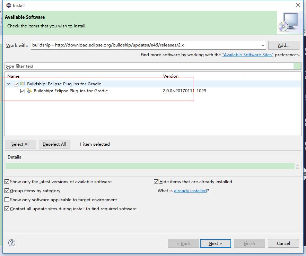Click the type filter text field
This screenshot has width=306, height=256.
tap(149, 66)
